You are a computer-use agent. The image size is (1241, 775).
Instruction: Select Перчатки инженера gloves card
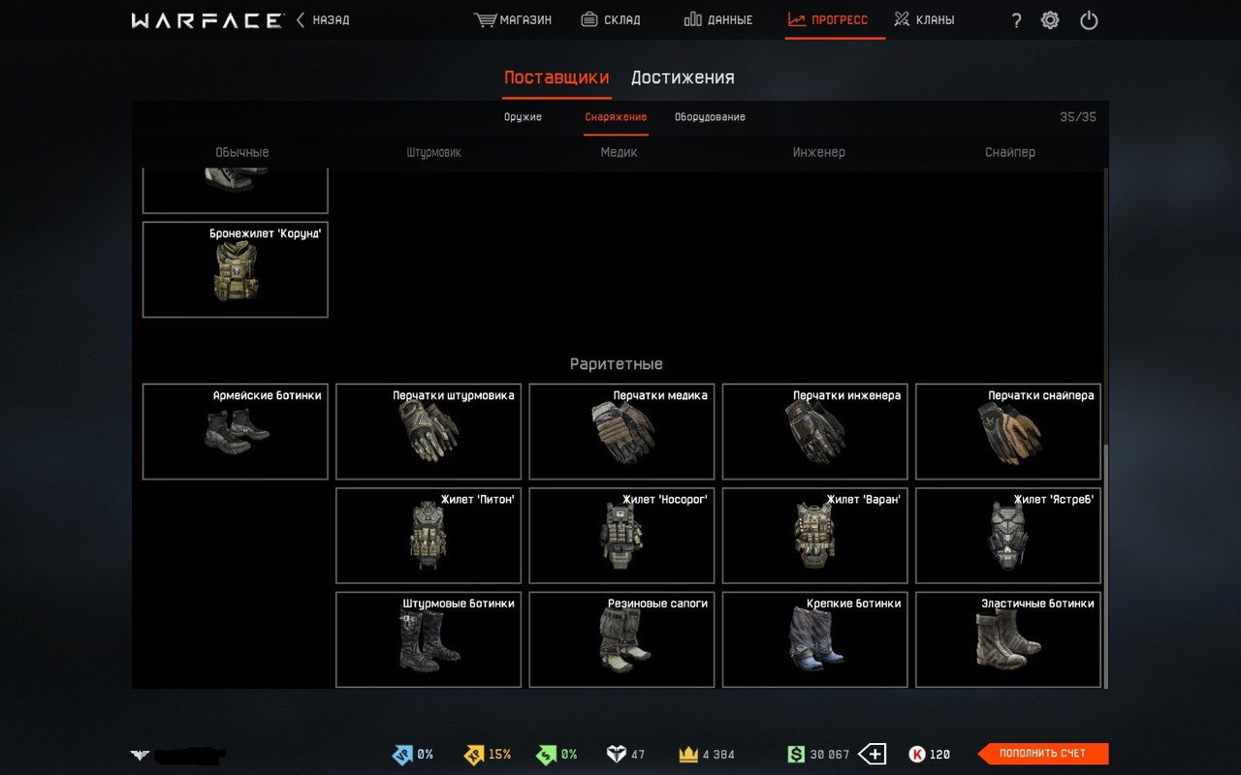[815, 431]
